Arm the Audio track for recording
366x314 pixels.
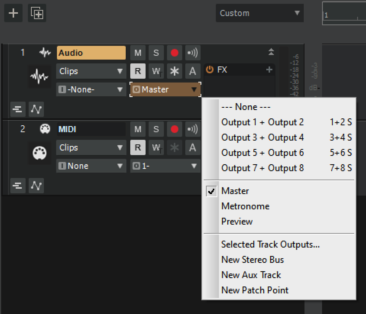point(174,53)
